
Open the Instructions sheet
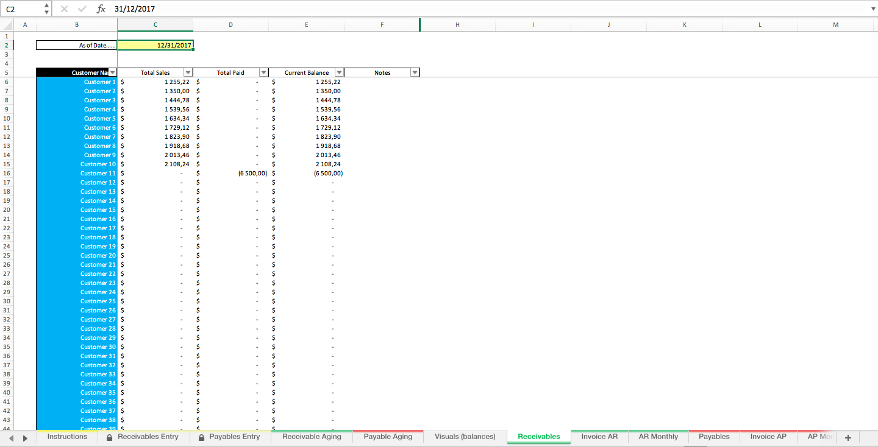coord(67,437)
